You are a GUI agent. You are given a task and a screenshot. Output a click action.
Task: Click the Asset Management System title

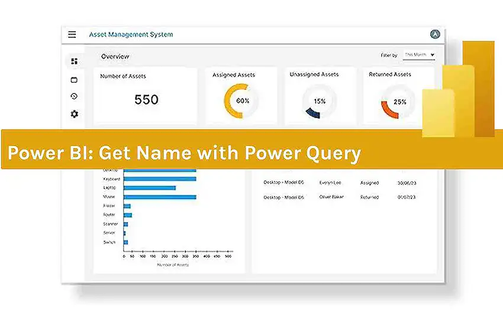pyautogui.click(x=131, y=34)
